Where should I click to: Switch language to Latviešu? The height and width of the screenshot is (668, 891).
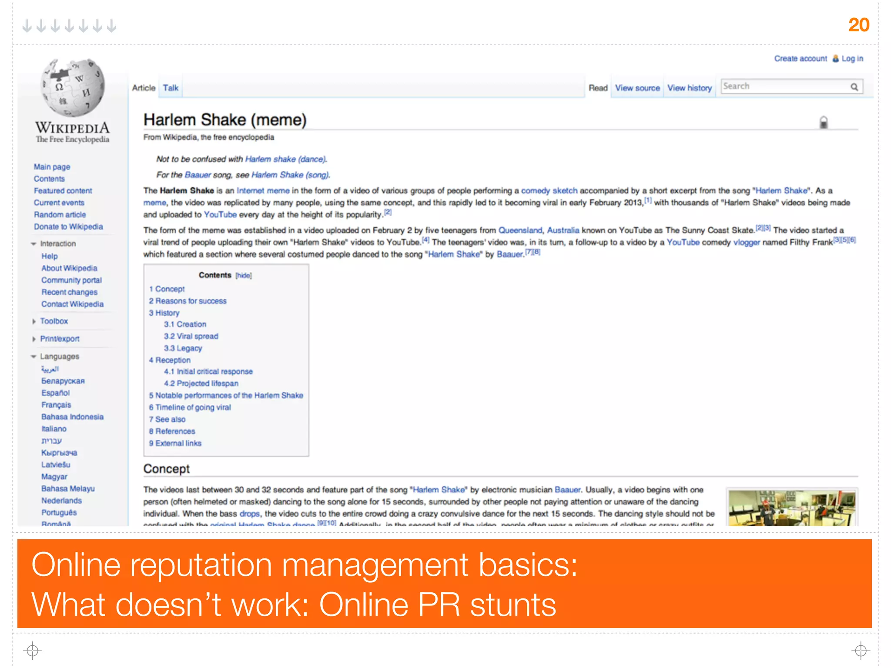point(56,464)
